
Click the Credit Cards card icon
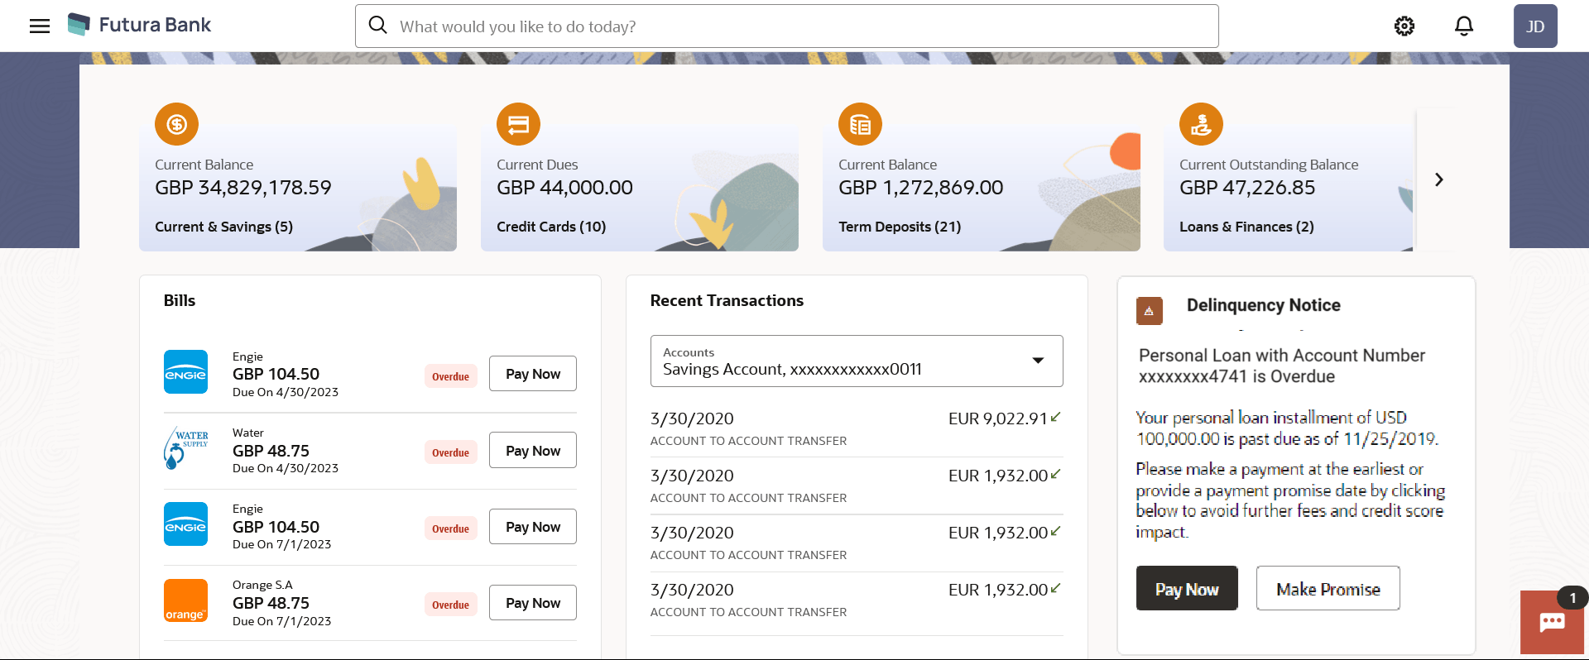518,124
